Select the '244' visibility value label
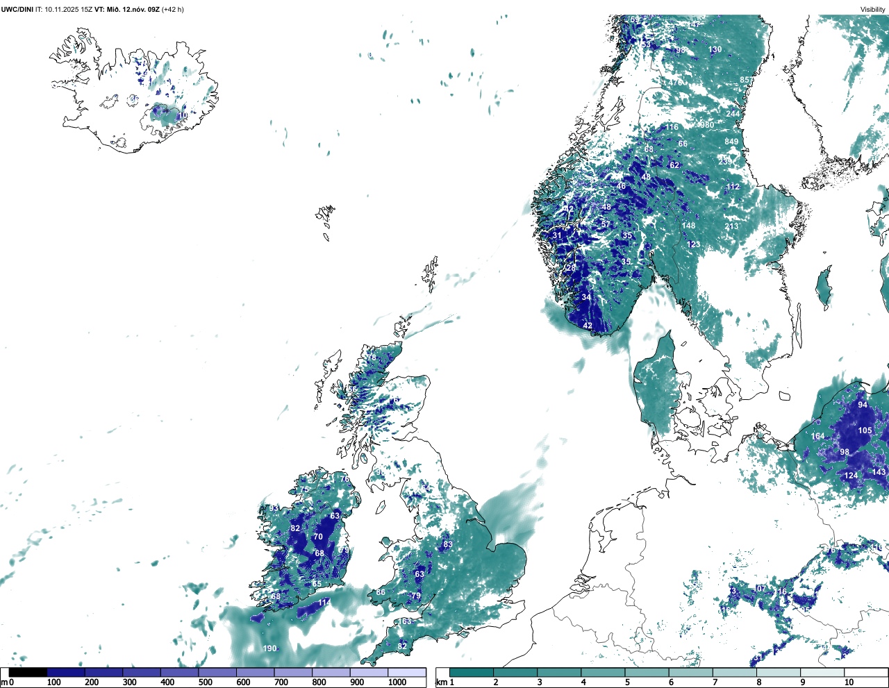 pos(733,114)
